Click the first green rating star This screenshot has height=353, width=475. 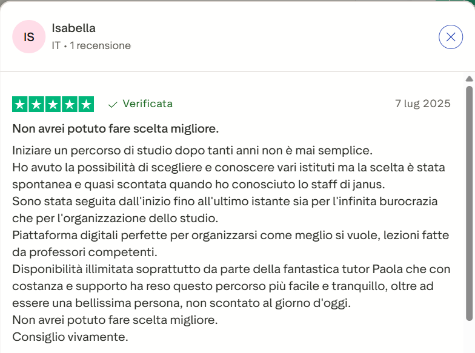coord(20,104)
